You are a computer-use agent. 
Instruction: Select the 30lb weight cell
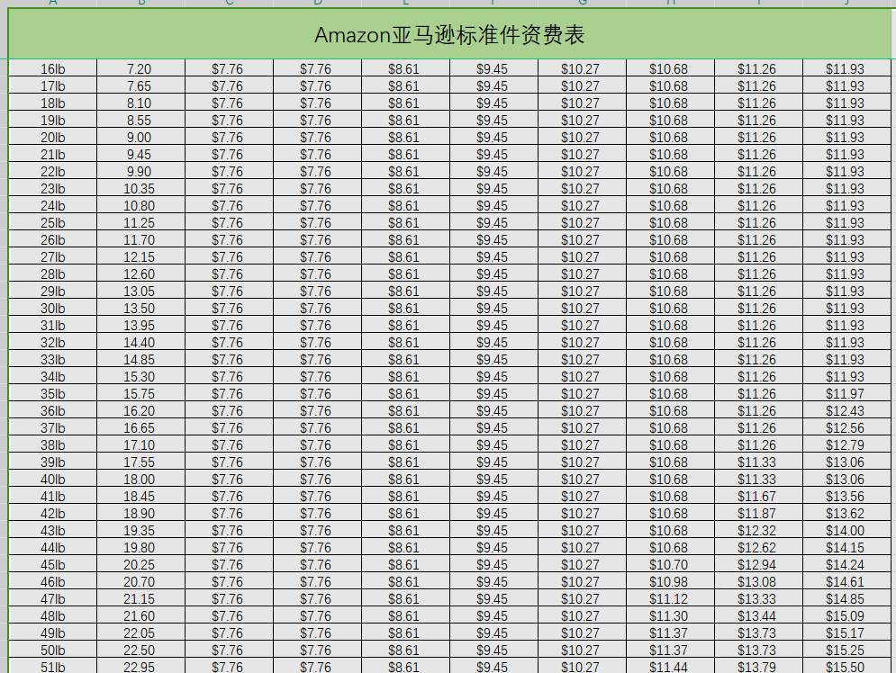(x=52, y=309)
